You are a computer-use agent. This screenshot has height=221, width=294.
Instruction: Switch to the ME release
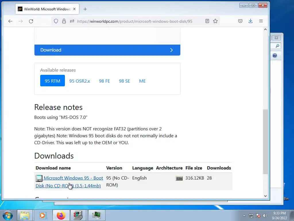coord(142,81)
